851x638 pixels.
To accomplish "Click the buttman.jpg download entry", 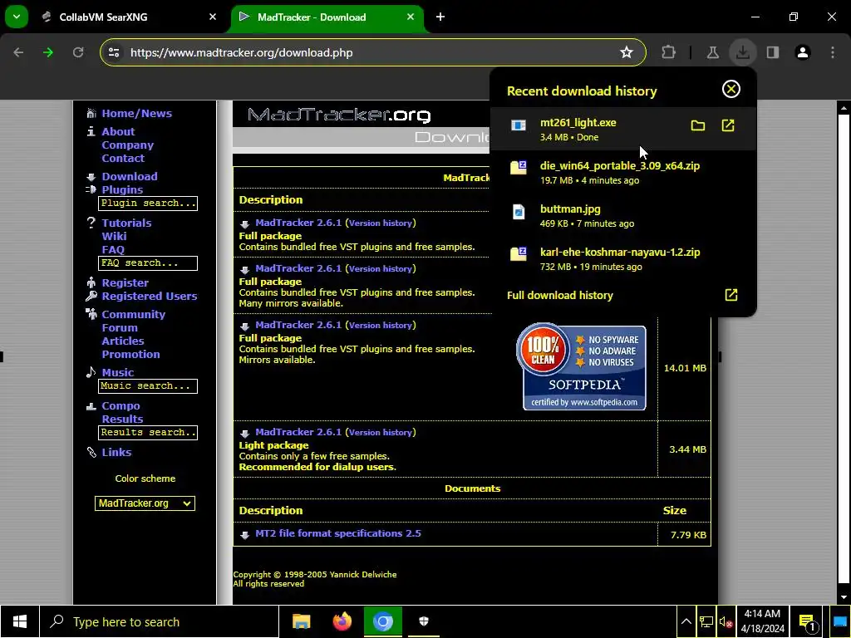I will pyautogui.click(x=622, y=215).
